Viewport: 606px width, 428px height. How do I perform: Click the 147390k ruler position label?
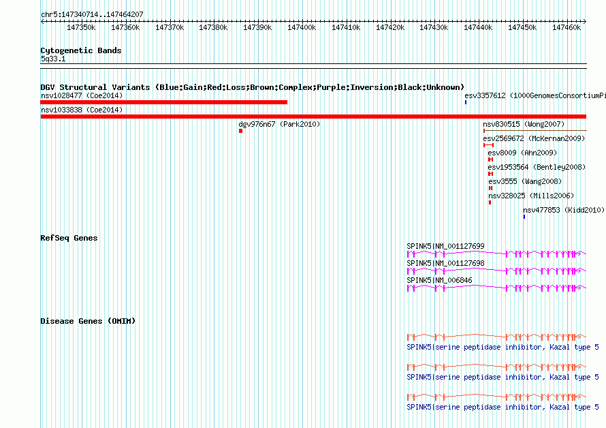[257, 27]
